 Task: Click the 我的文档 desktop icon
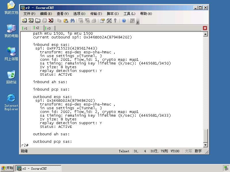pyautogui.click(x=11, y=7)
